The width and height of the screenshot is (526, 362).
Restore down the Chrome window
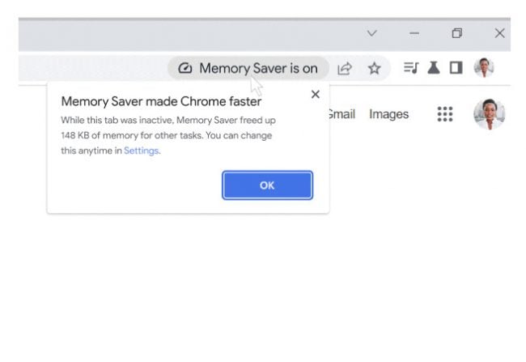[x=457, y=33]
